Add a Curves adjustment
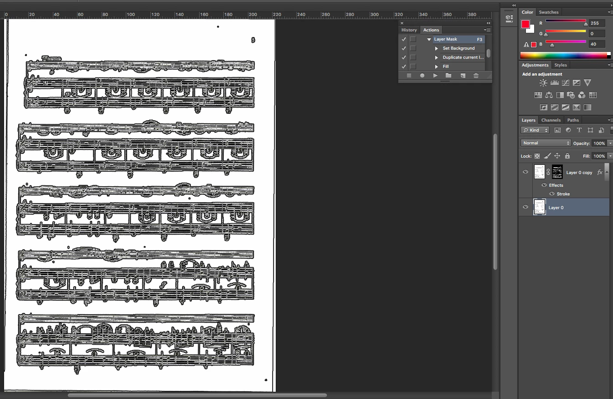The width and height of the screenshot is (613, 399). click(566, 83)
